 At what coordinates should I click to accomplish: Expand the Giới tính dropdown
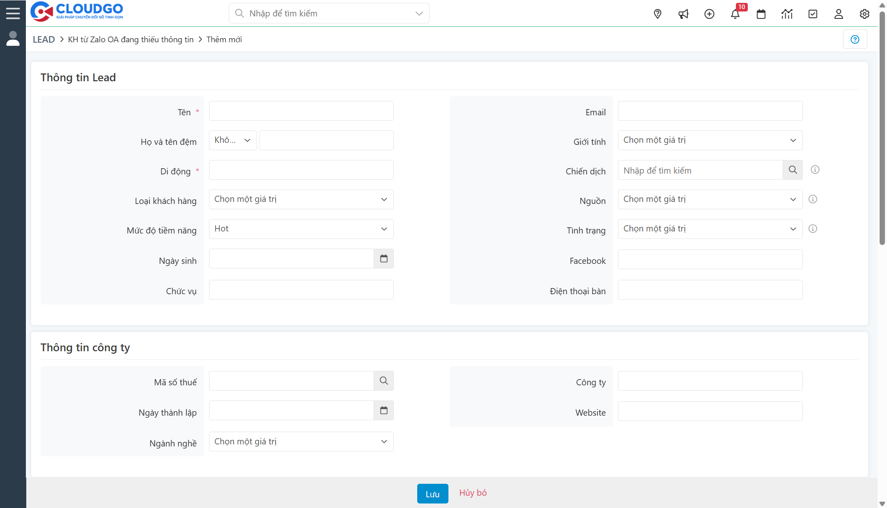coord(710,140)
